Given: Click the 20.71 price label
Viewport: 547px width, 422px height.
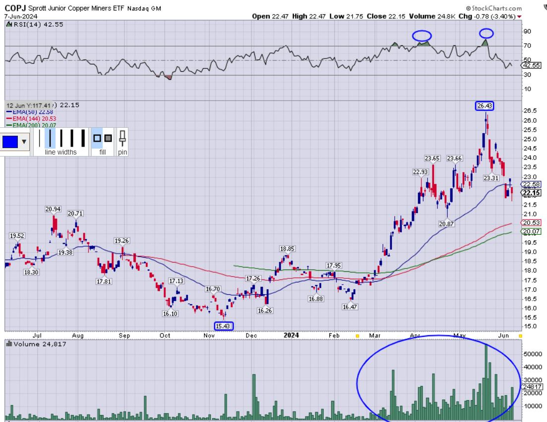Looking at the screenshot, I should click(x=75, y=213).
